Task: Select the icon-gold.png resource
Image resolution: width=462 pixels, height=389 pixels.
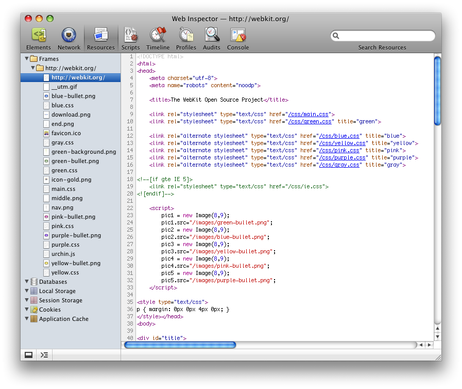Action: click(71, 180)
